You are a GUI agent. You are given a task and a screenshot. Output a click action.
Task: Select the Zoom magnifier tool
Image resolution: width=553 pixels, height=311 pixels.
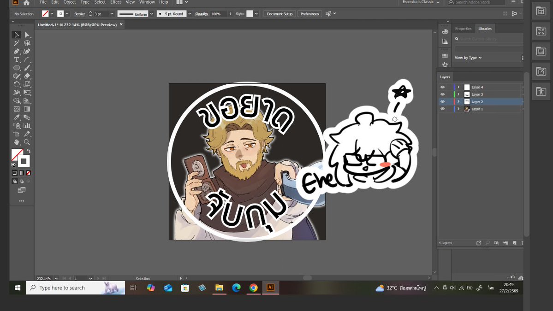tap(27, 142)
